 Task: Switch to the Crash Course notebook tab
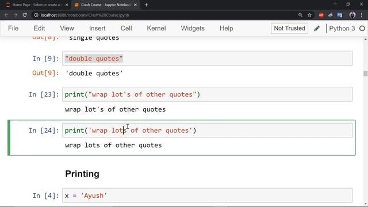(105, 5)
